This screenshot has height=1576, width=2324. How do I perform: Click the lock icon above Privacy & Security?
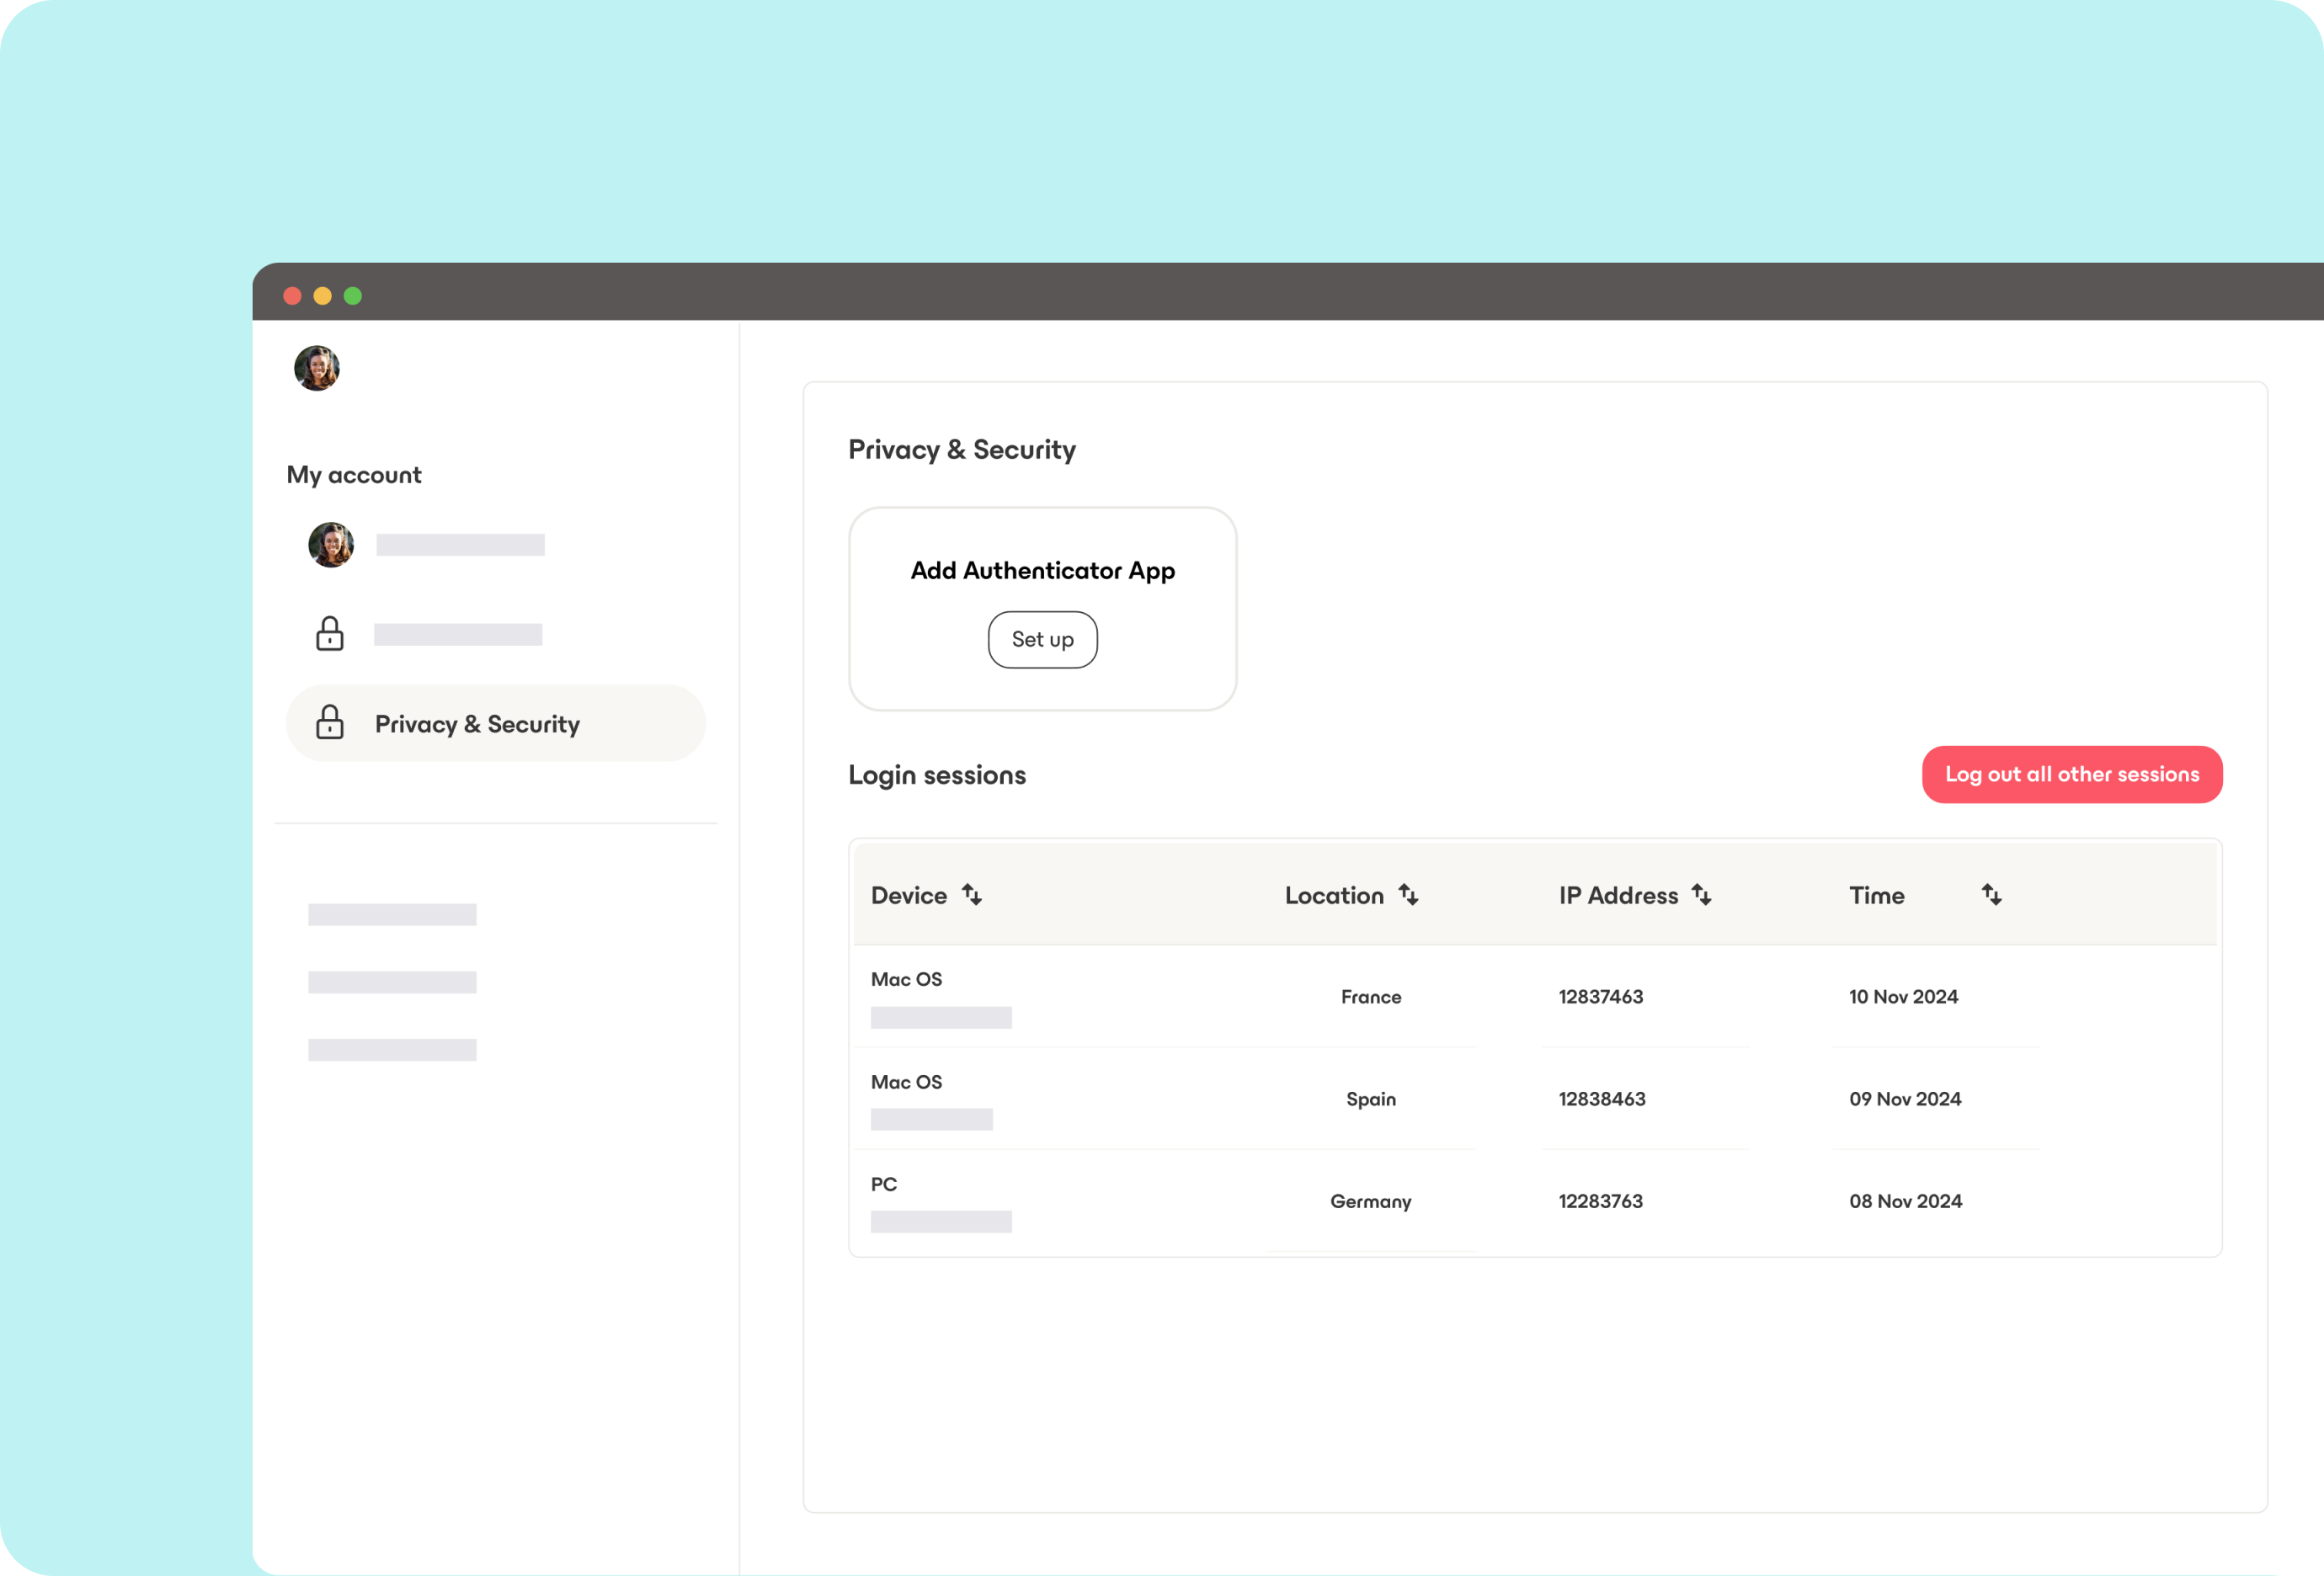coord(329,633)
